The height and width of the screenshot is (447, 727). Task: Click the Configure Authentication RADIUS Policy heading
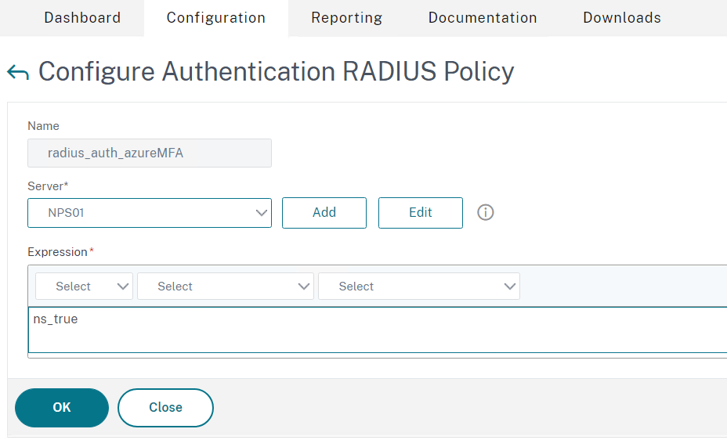coord(277,72)
